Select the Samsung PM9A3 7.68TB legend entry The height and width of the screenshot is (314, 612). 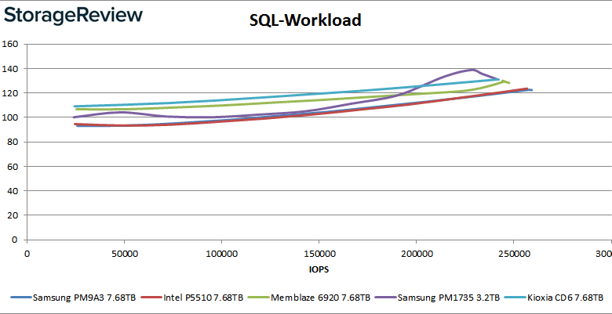[74, 298]
